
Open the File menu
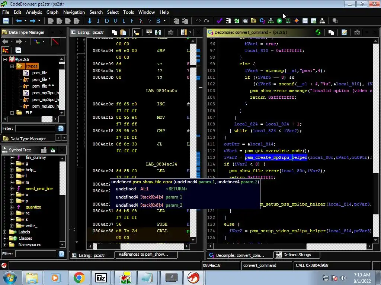[6, 12]
